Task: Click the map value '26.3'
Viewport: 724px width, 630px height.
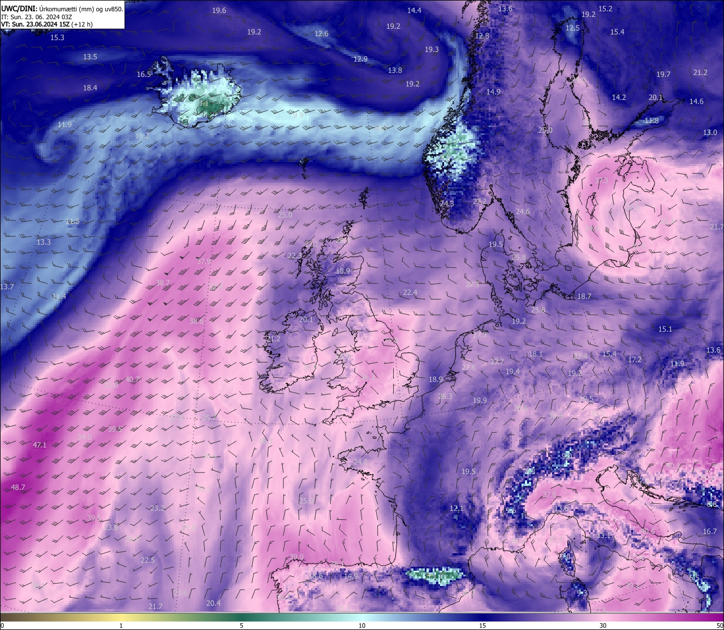Action: pos(445,396)
